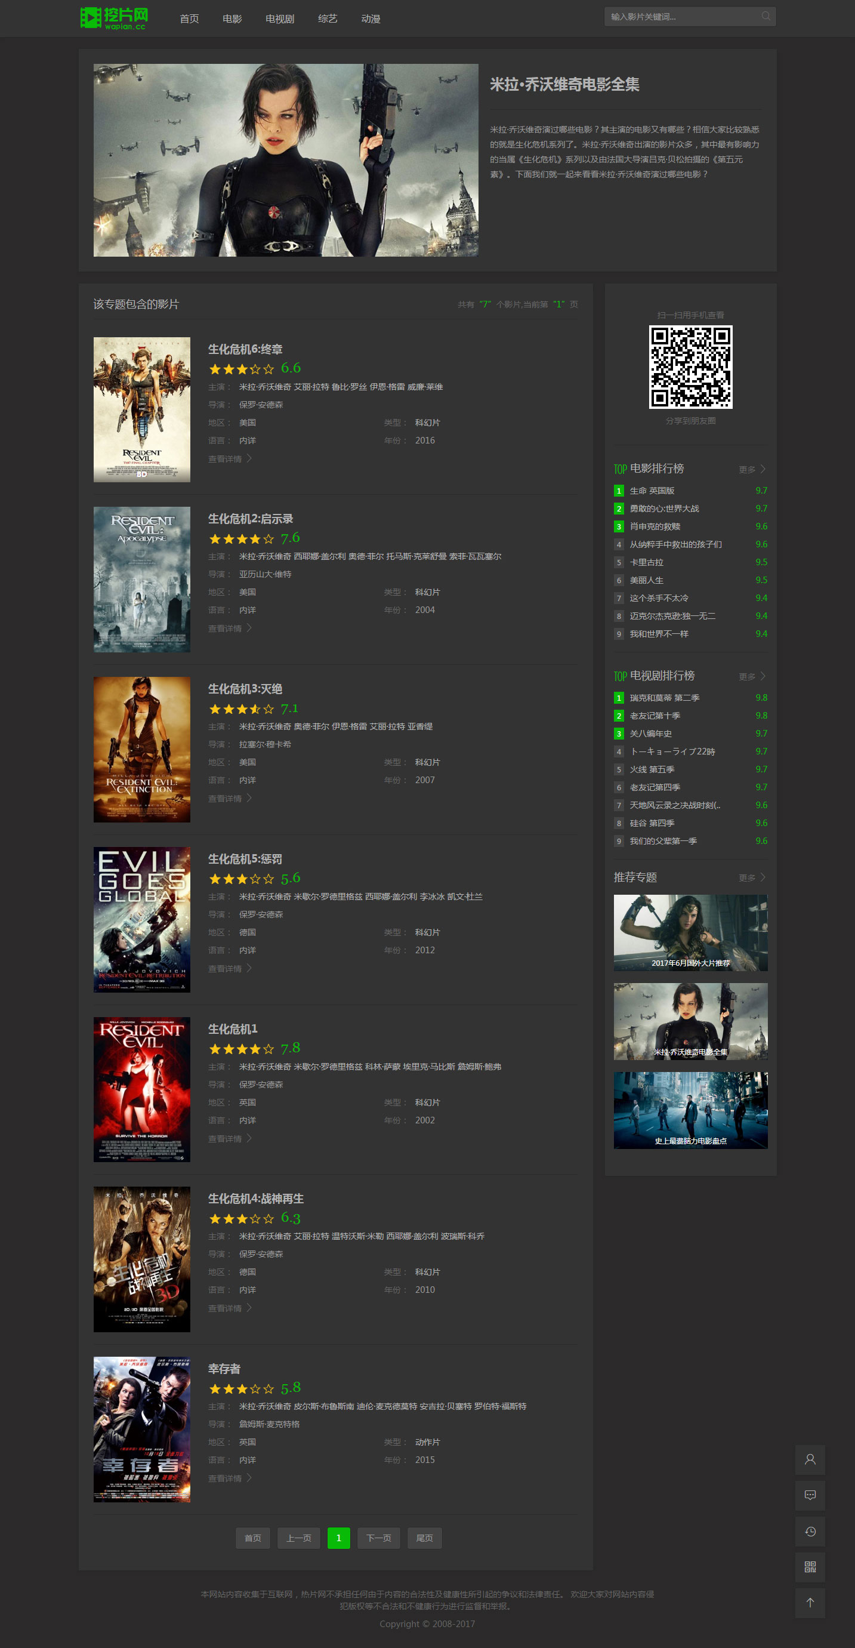Click director 詹姆斯·麦克特格 under 幸存者
The image size is (855, 1648).
tap(269, 1424)
